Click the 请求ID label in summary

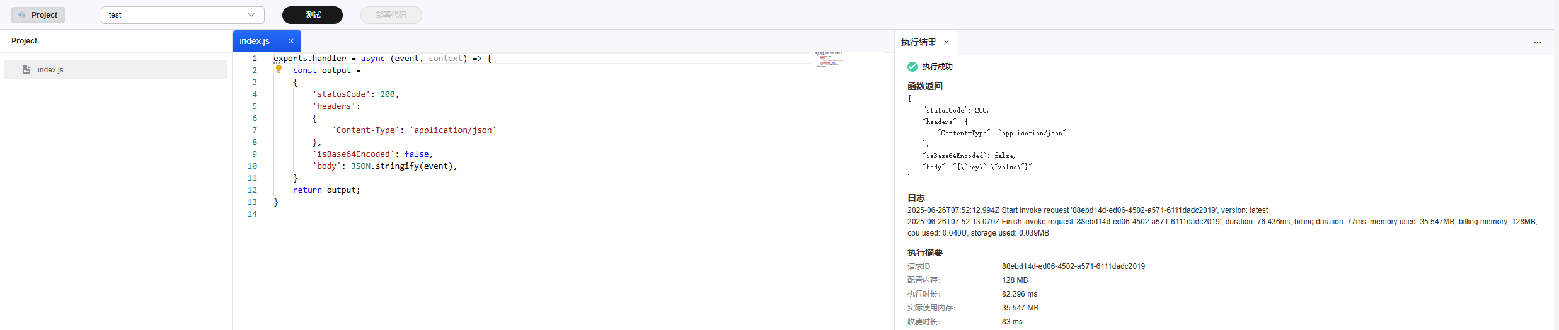(919, 266)
